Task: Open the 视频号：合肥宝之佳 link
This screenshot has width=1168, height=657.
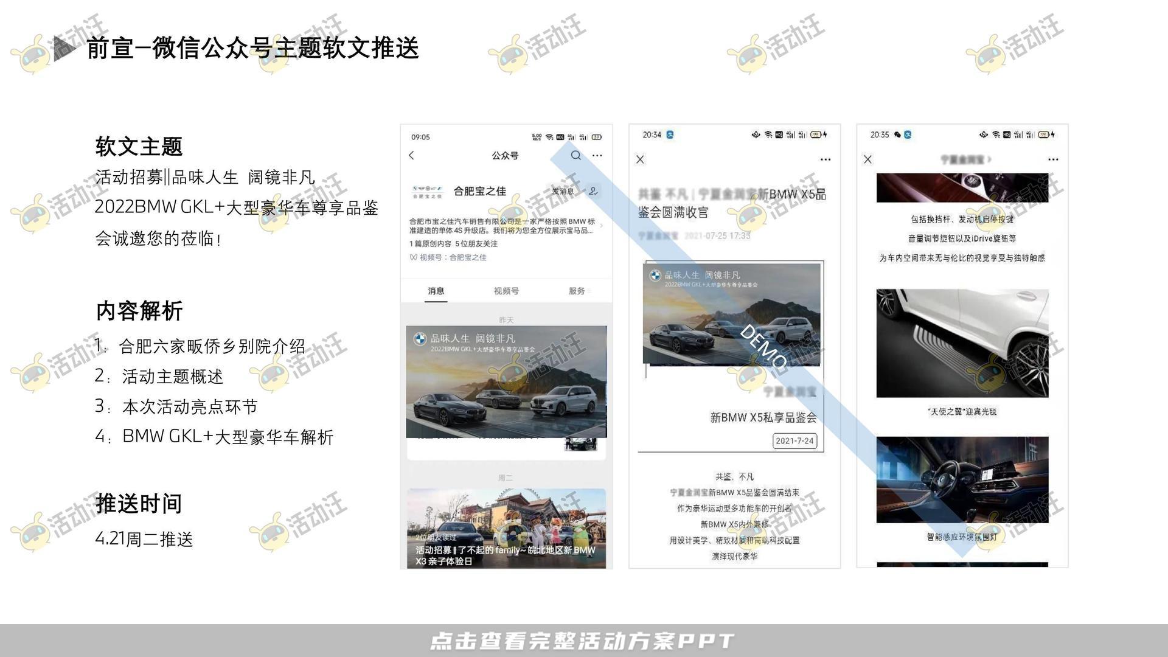Action: 448,257
